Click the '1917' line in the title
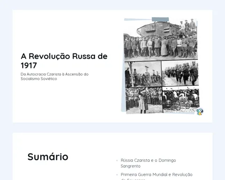The width and height of the screenshot is (225, 180). click(29, 65)
